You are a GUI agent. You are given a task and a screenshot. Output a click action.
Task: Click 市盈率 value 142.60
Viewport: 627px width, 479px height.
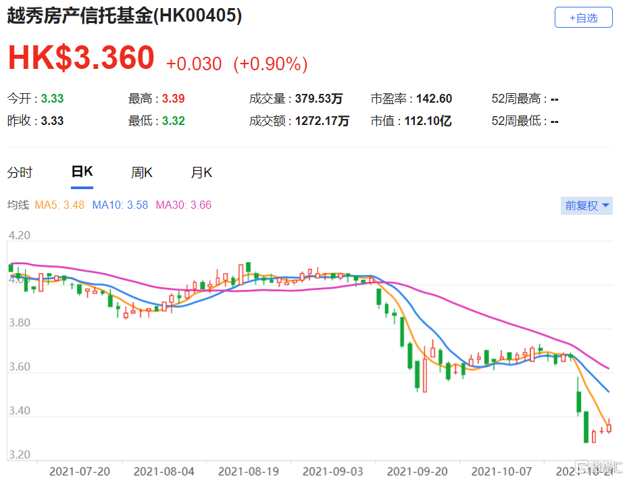click(x=434, y=99)
